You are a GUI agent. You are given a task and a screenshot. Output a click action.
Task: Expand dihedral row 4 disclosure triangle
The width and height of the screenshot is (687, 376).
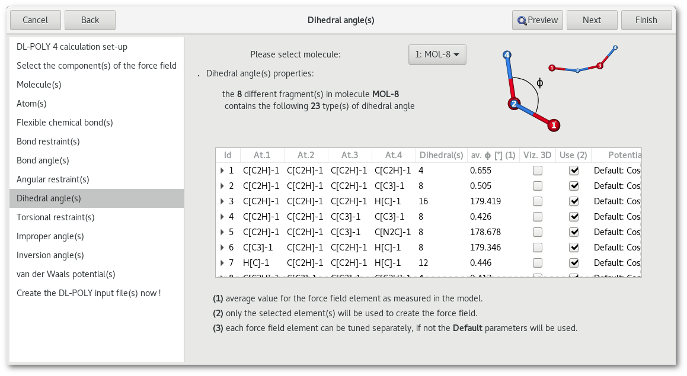click(x=222, y=217)
